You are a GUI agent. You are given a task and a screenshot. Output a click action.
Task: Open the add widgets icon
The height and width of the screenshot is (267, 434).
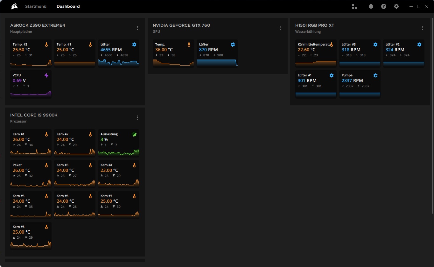tap(354, 6)
